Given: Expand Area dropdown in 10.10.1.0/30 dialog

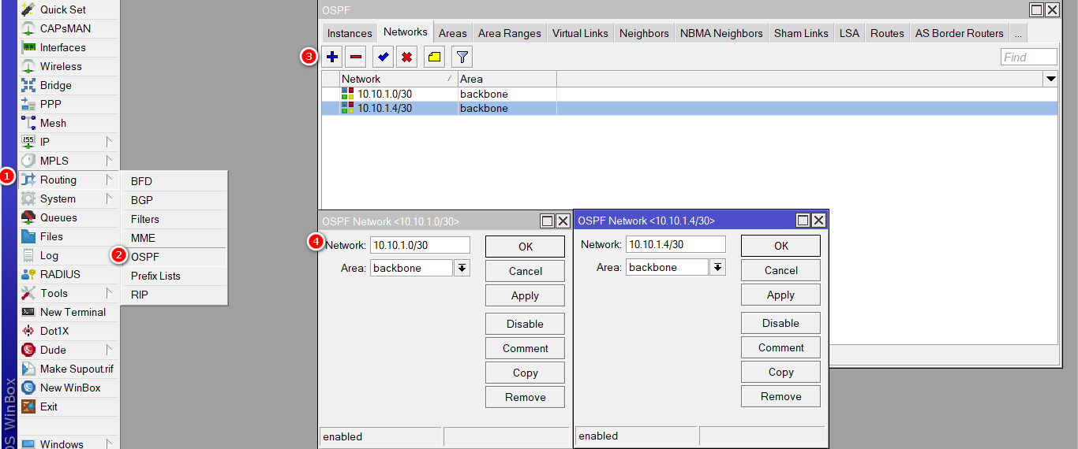Looking at the screenshot, I should click(462, 268).
